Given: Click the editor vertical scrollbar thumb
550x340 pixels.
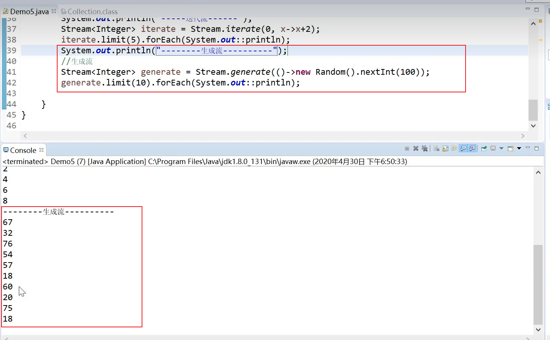Looking at the screenshot, I should coord(533,110).
